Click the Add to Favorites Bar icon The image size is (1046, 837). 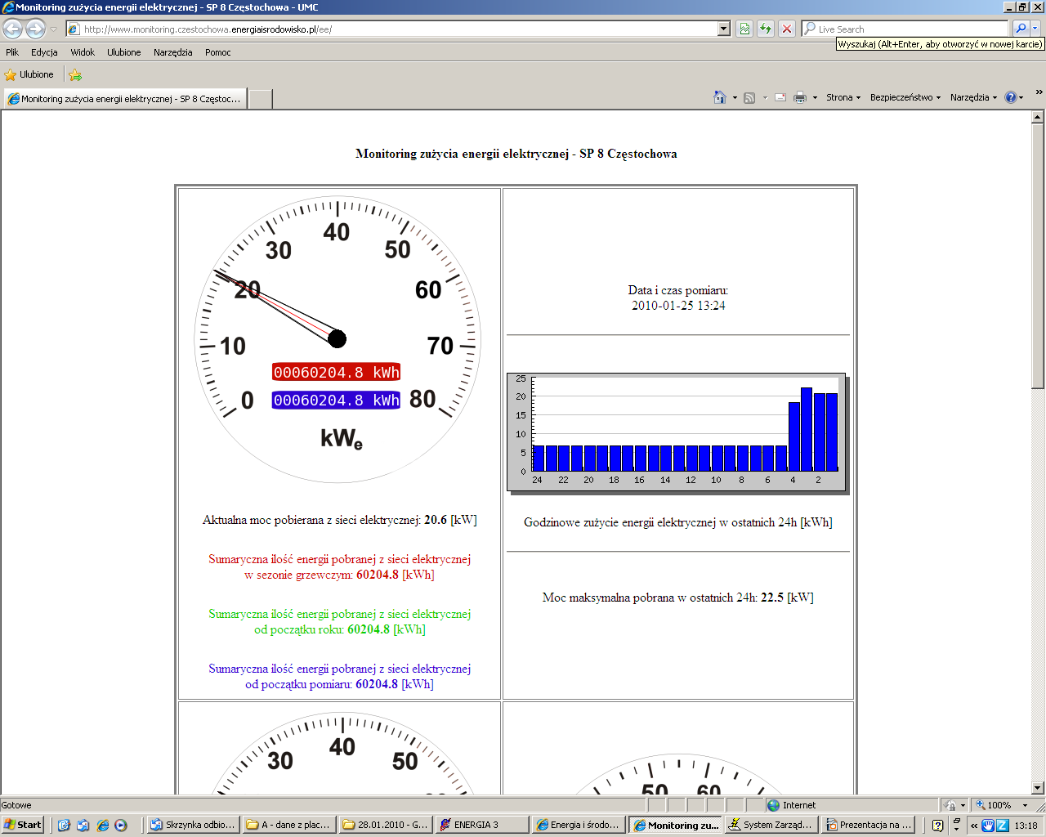[75, 75]
